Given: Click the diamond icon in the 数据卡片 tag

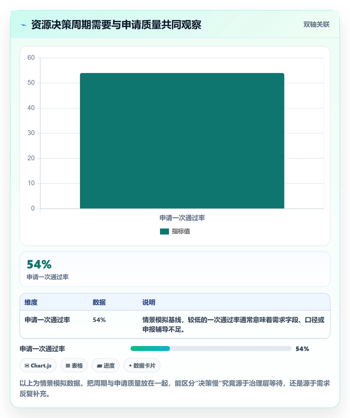Looking at the screenshot, I should pyautogui.click(x=130, y=365).
